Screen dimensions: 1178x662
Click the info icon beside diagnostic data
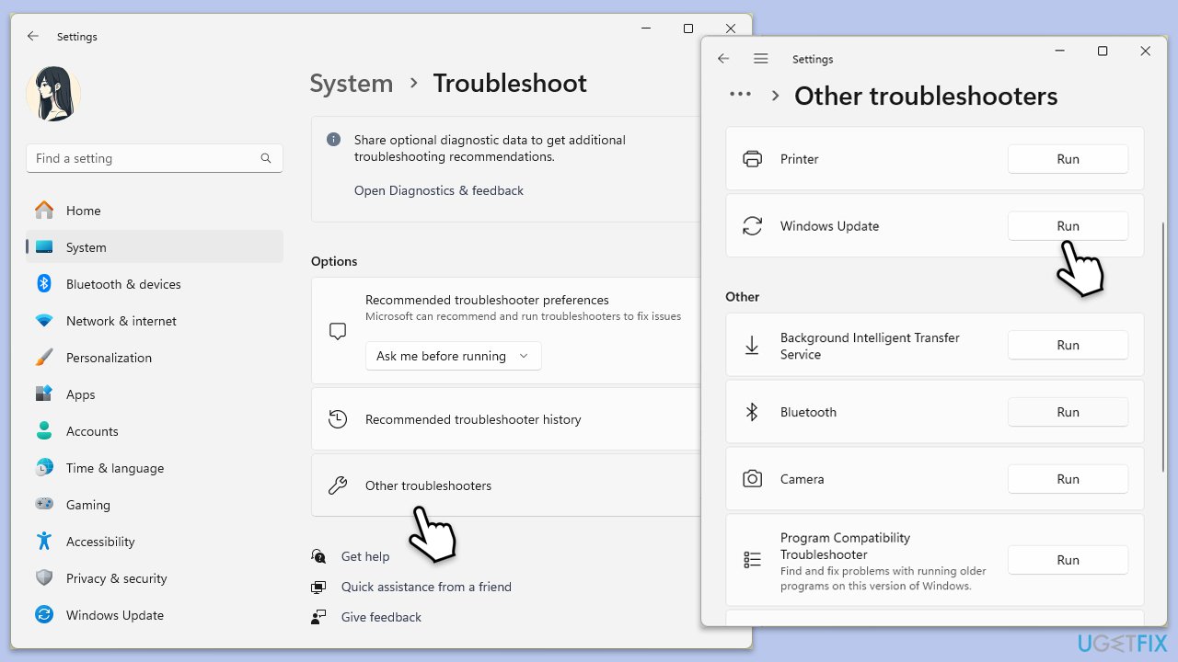point(333,140)
